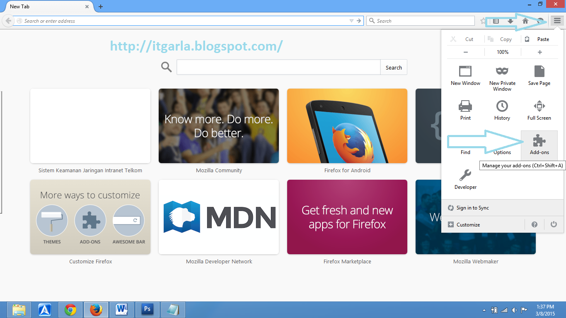
Task: Zoom in with the plus button
Action: tap(539, 52)
